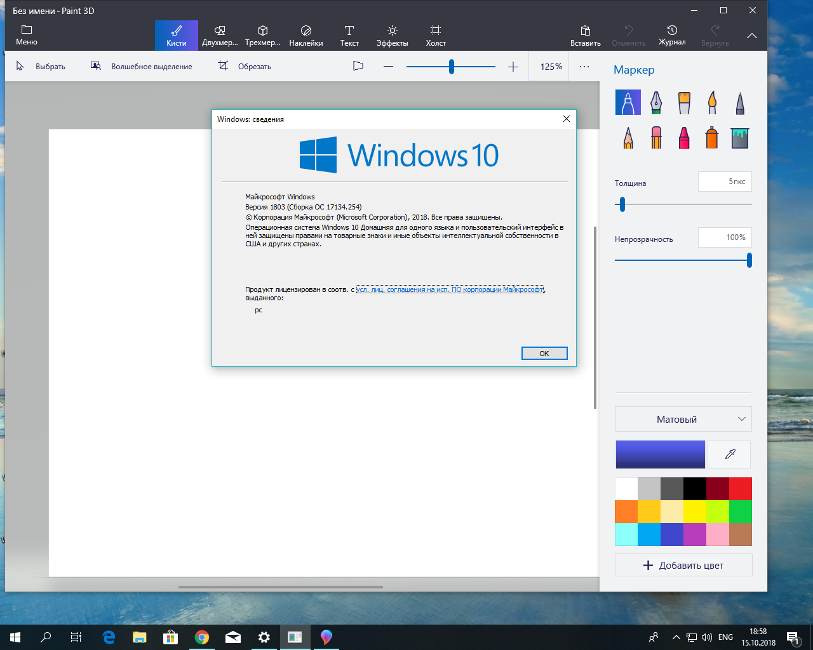Image resolution: width=813 pixels, height=650 pixels.
Task: Select the Watercolor brush tool
Action: [x=712, y=102]
